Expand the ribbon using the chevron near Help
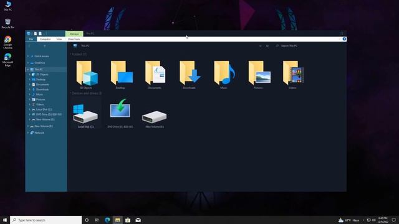Screen dimensions: 399x224 (x=339, y=39)
